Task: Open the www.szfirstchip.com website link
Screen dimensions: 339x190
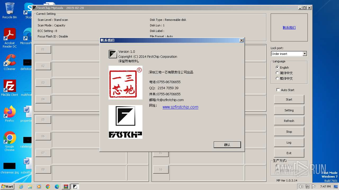Action: point(180,107)
